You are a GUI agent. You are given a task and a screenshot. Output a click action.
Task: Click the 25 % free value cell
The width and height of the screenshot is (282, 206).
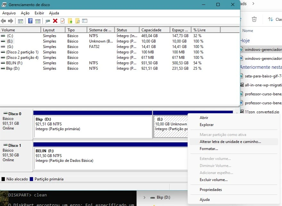[197, 68]
